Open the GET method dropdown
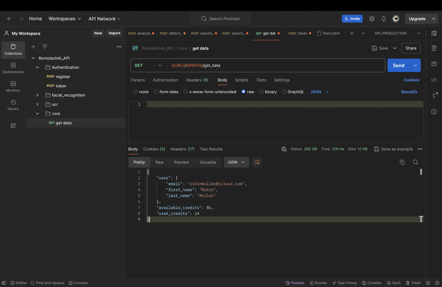The height and width of the screenshot is (287, 442). point(149,66)
